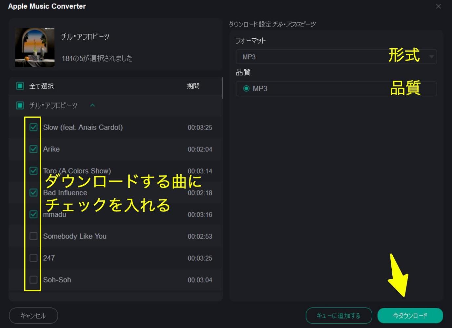
Task: Uncheck the Slow (feat. Anais Cardot) checkbox
Action: 33,127
